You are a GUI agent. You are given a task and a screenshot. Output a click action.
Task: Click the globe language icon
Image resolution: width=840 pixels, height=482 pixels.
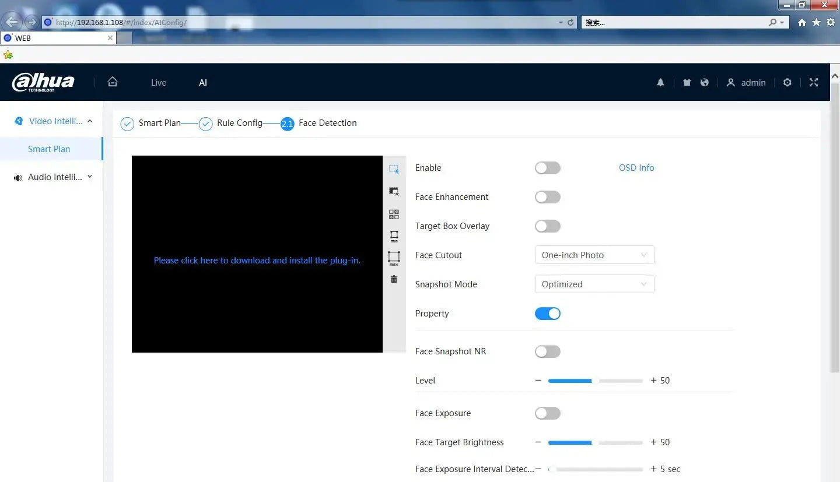705,83
